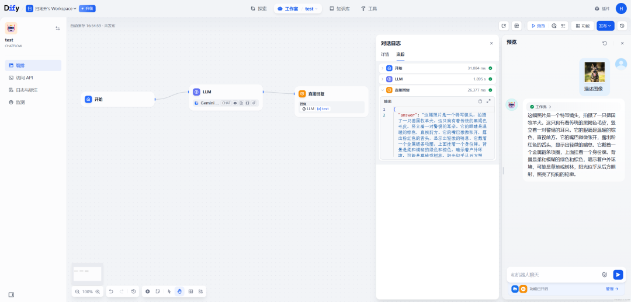Select the hand (pan) mode tool
This screenshot has width=631, height=302.
point(179,291)
